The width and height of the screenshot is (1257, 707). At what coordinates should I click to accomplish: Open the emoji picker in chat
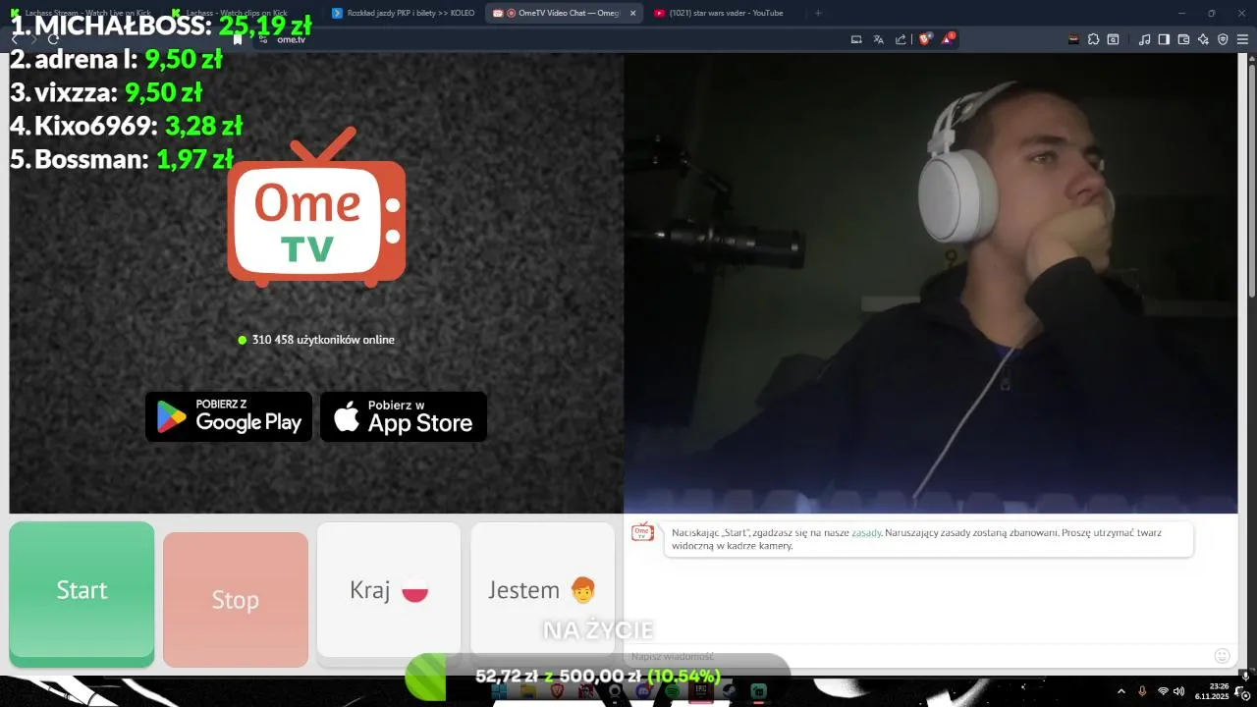(x=1223, y=656)
